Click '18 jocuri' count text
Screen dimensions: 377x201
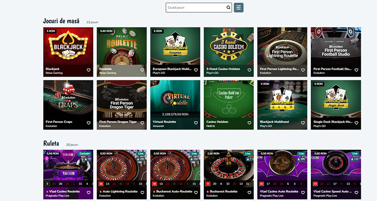pos(72,145)
